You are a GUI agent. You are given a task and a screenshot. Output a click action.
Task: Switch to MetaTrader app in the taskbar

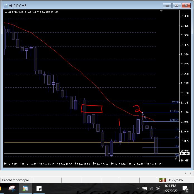click(x=26, y=188)
